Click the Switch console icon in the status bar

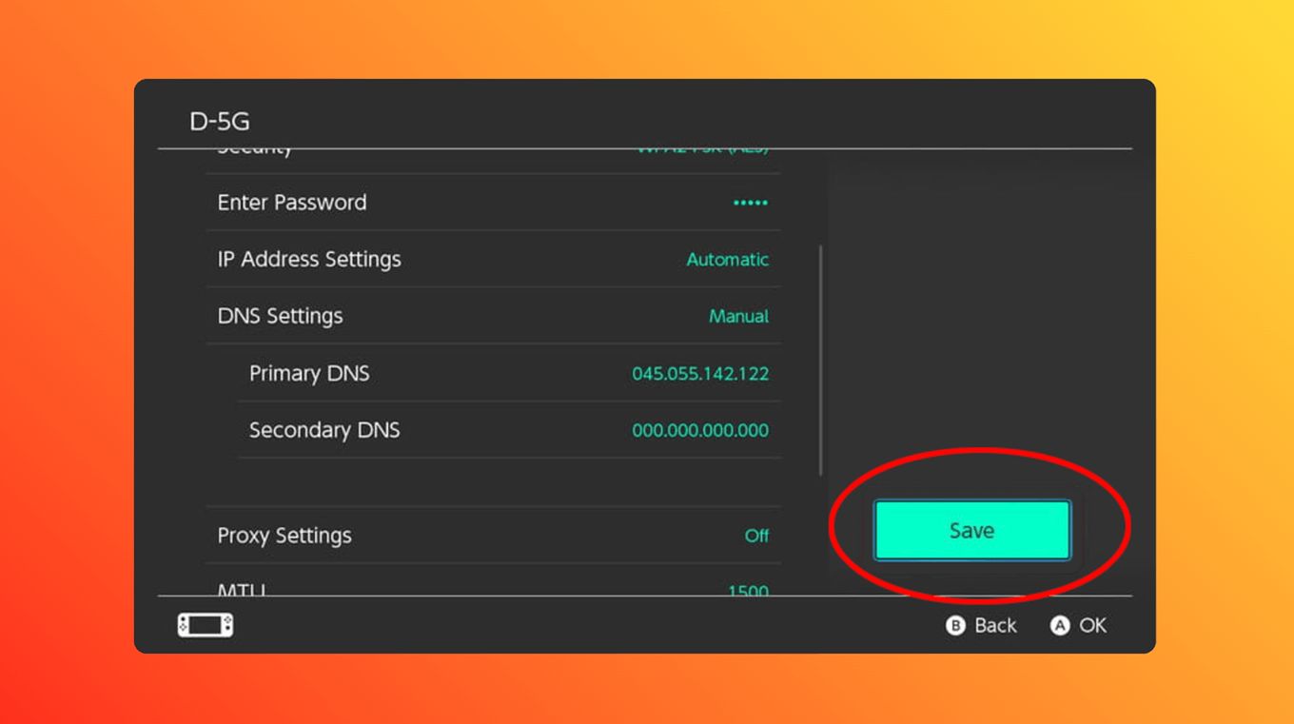click(x=206, y=625)
